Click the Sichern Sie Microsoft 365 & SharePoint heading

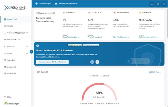coord(54,50)
